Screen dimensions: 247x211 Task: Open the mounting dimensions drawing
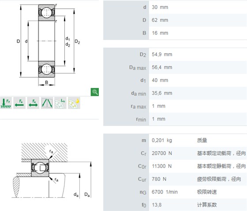(52, 171)
